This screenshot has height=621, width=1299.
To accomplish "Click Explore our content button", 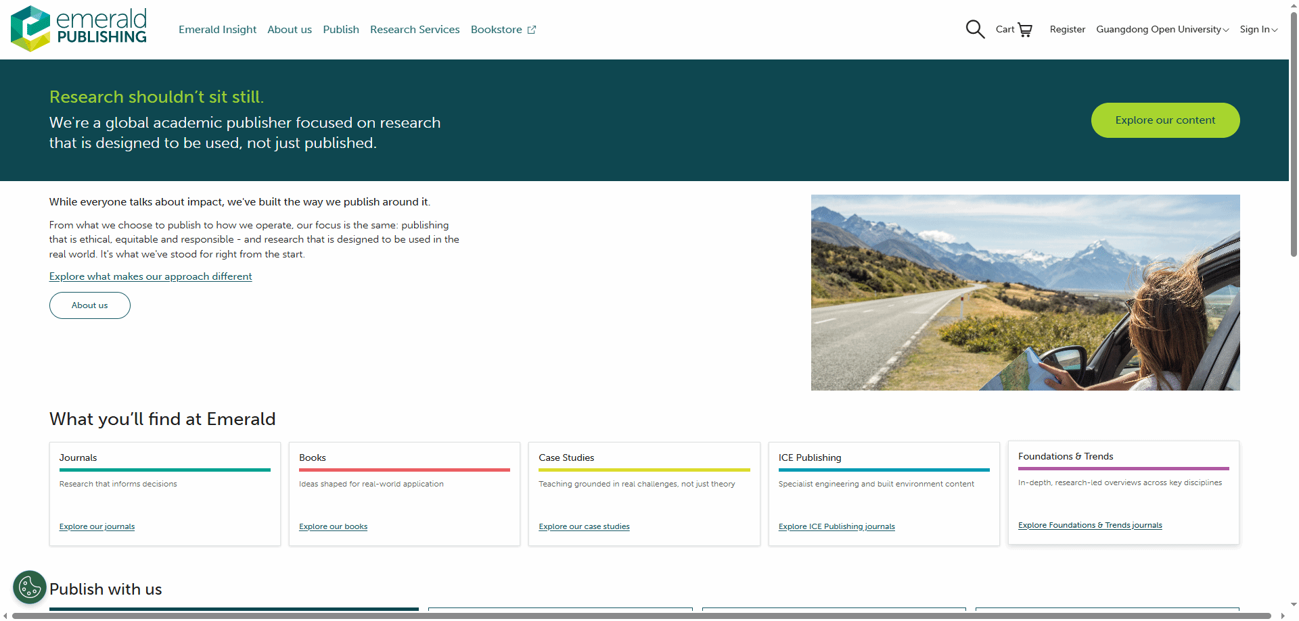I will pos(1165,120).
